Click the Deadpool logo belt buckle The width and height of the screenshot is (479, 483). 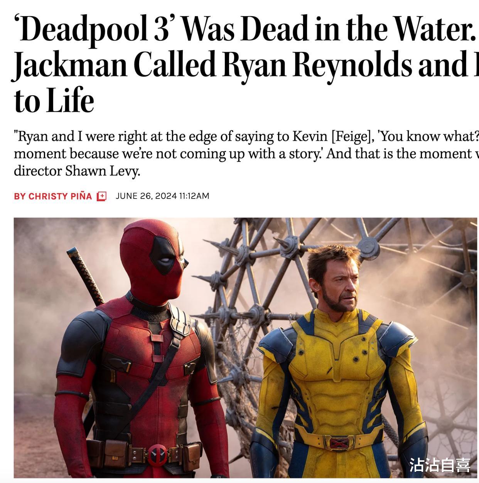pyautogui.click(x=157, y=454)
